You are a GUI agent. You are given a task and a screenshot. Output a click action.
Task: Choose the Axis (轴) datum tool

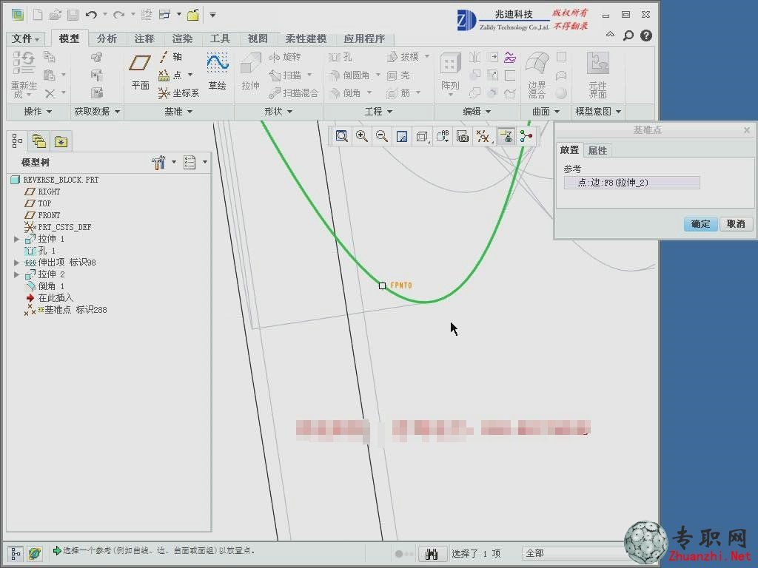[171, 57]
